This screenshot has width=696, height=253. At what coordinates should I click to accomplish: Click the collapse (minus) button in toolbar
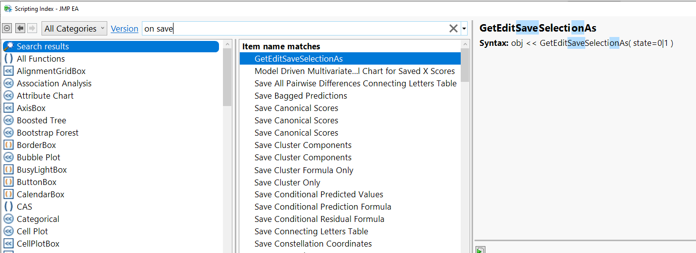(7, 28)
